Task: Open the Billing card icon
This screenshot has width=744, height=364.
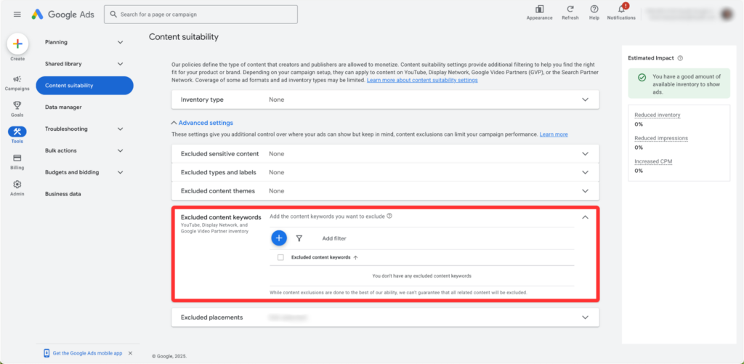Action: pyautogui.click(x=17, y=158)
